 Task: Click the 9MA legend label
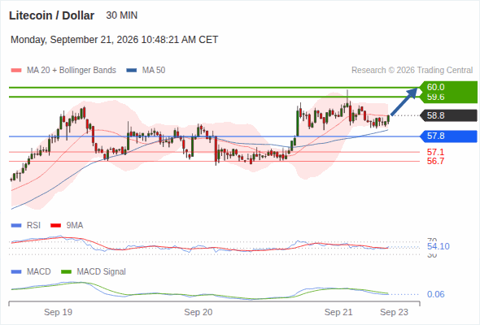(x=75, y=226)
